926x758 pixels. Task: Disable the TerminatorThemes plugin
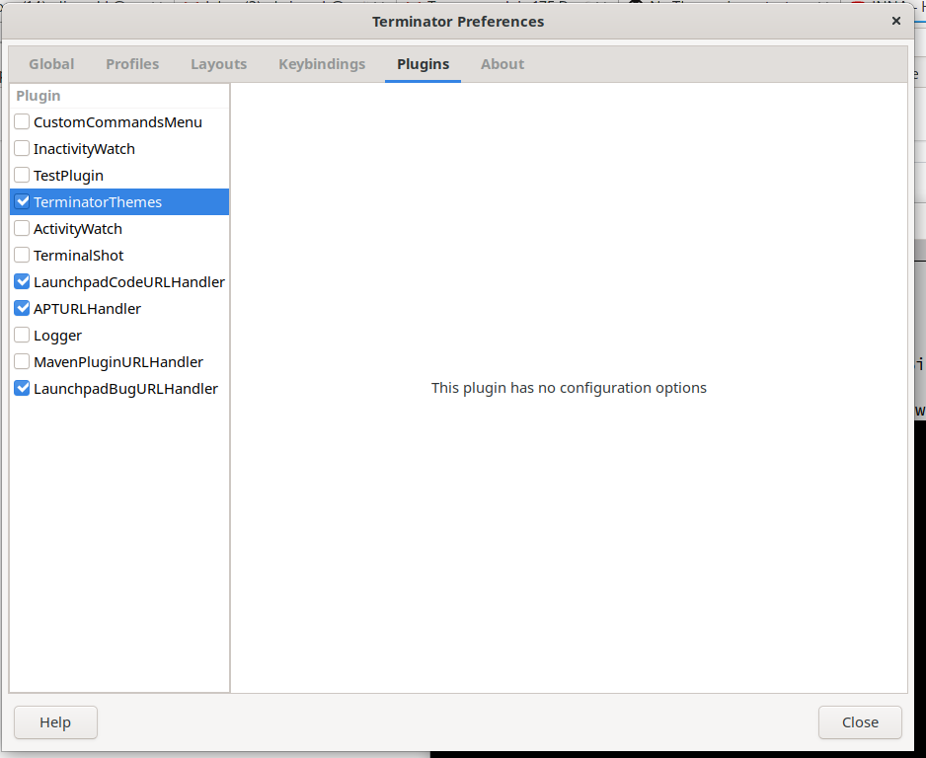coord(21,201)
